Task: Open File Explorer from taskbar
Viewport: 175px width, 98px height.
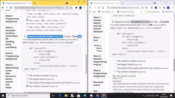Action: pos(66,96)
